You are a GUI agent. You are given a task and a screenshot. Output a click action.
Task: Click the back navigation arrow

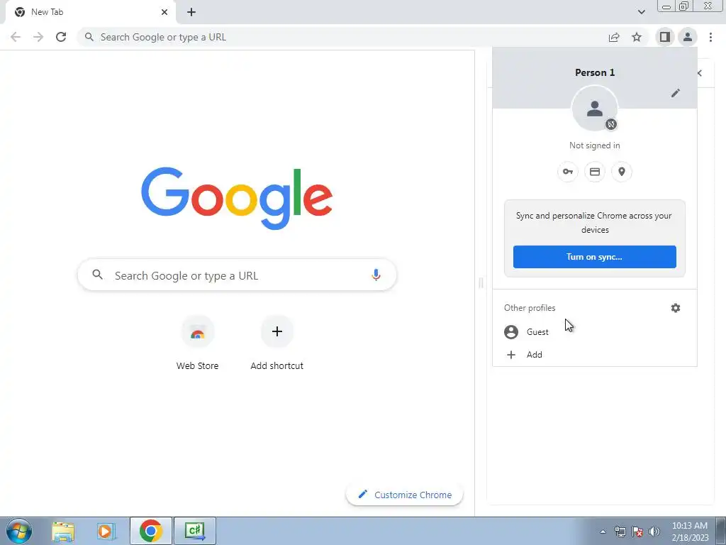pos(16,37)
